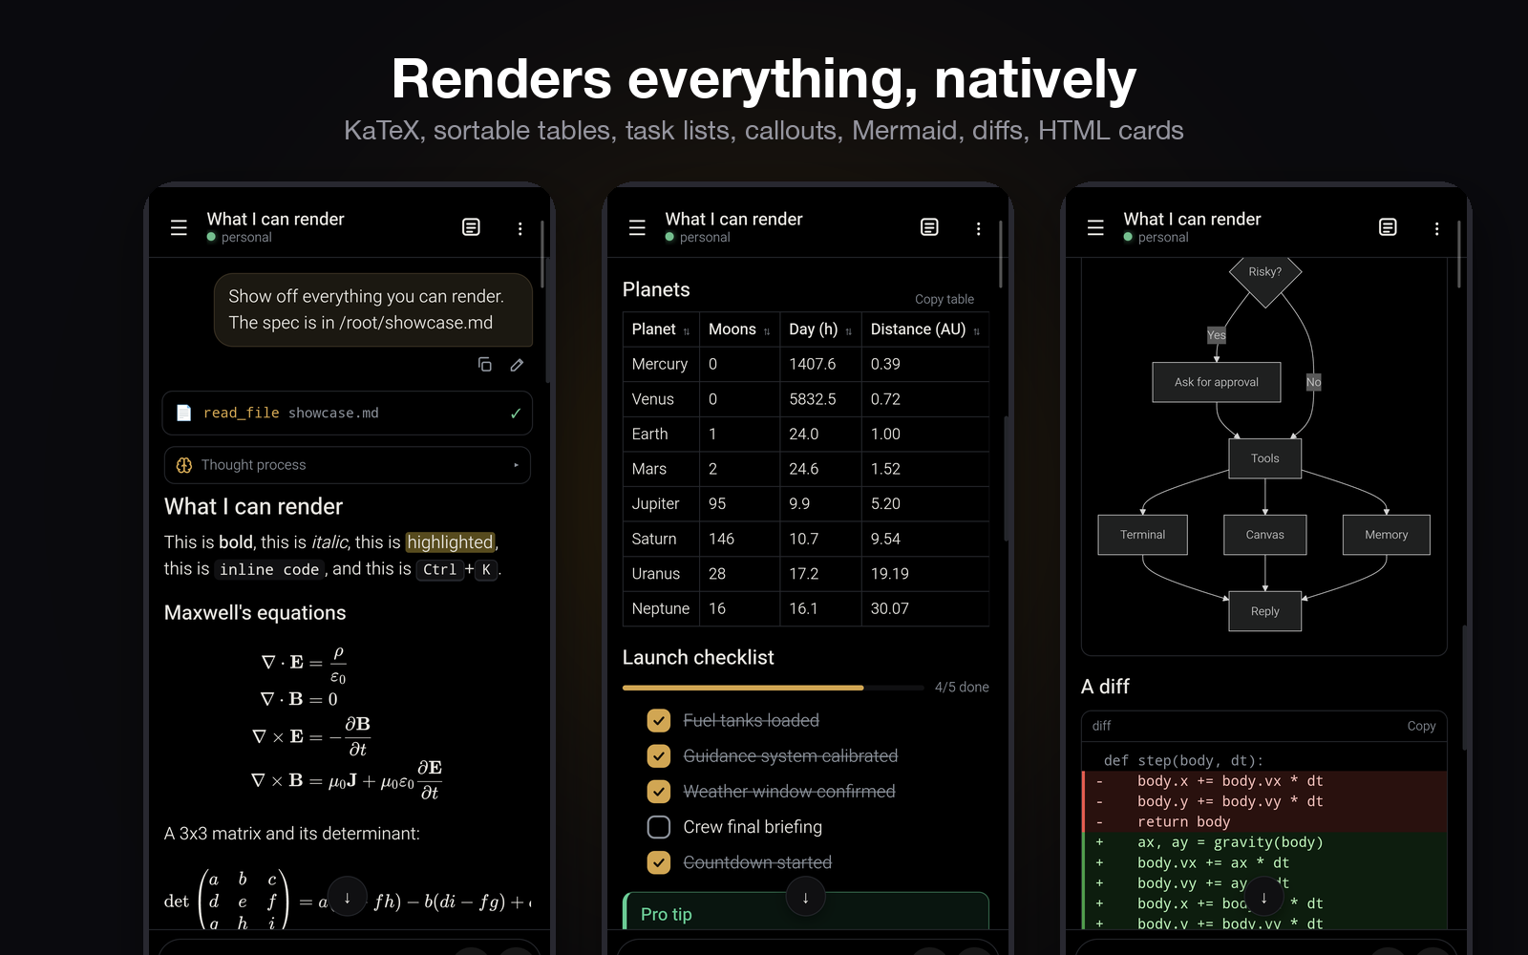The height and width of the screenshot is (955, 1528).
Task: Edit the user message with pencil icon
Action: coord(517,365)
